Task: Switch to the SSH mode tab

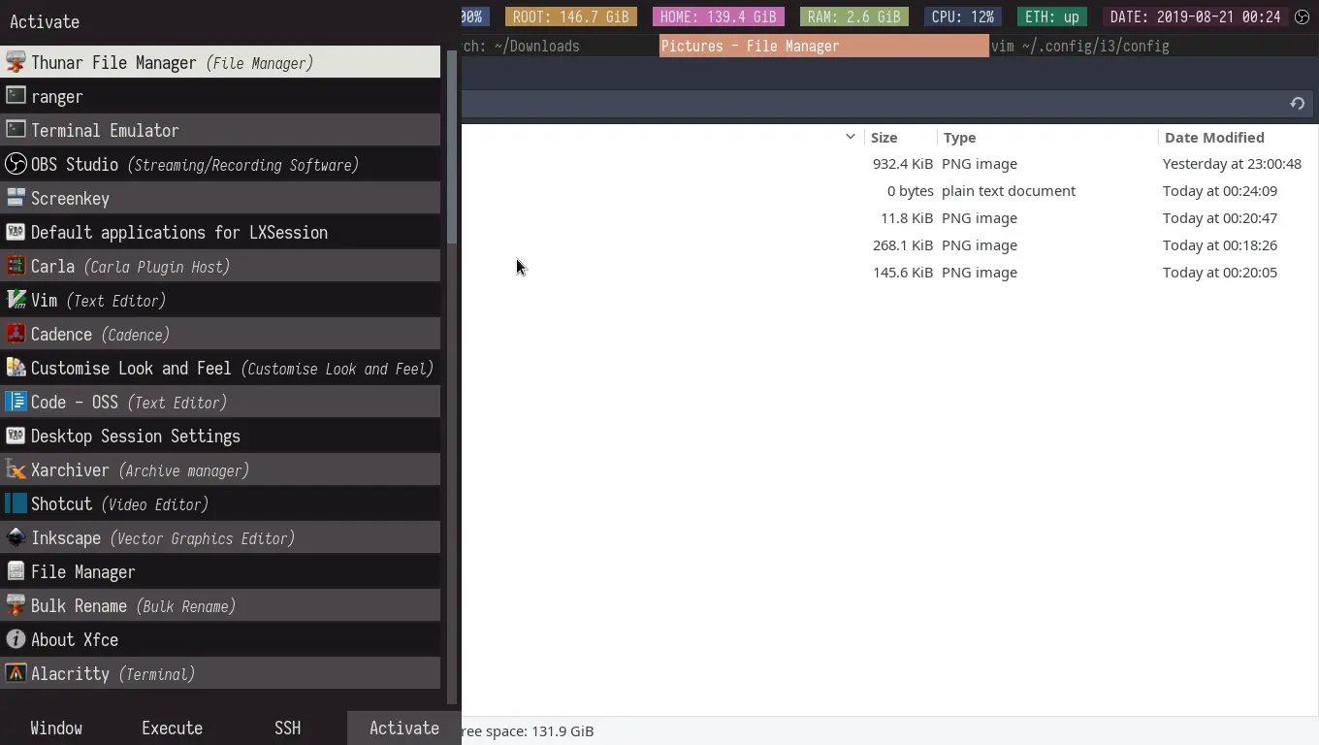Action: coord(287,728)
